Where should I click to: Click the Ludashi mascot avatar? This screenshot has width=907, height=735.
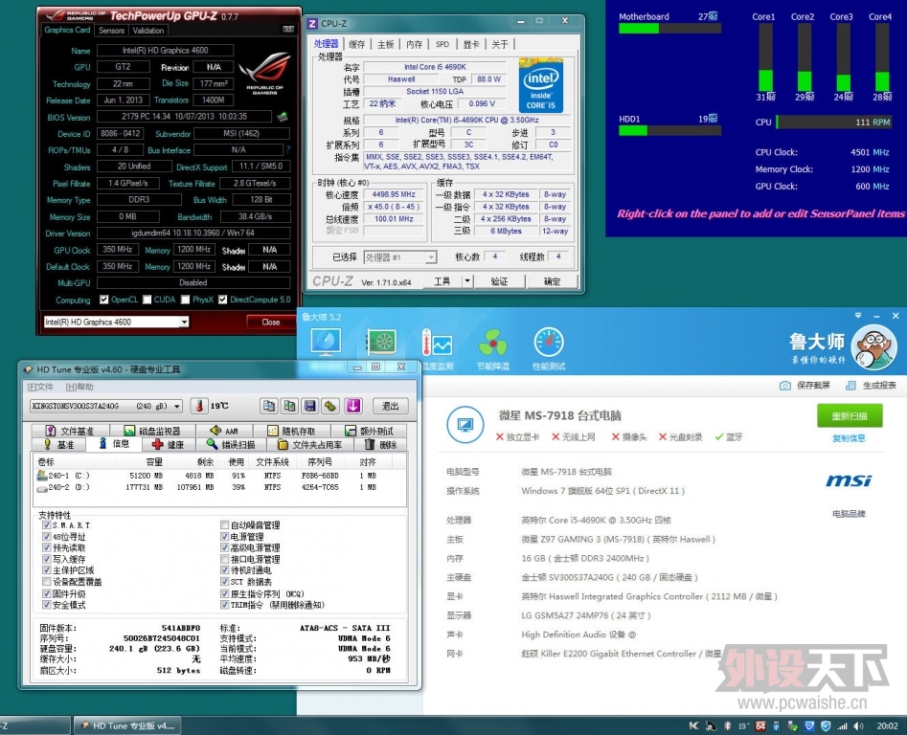(x=873, y=348)
